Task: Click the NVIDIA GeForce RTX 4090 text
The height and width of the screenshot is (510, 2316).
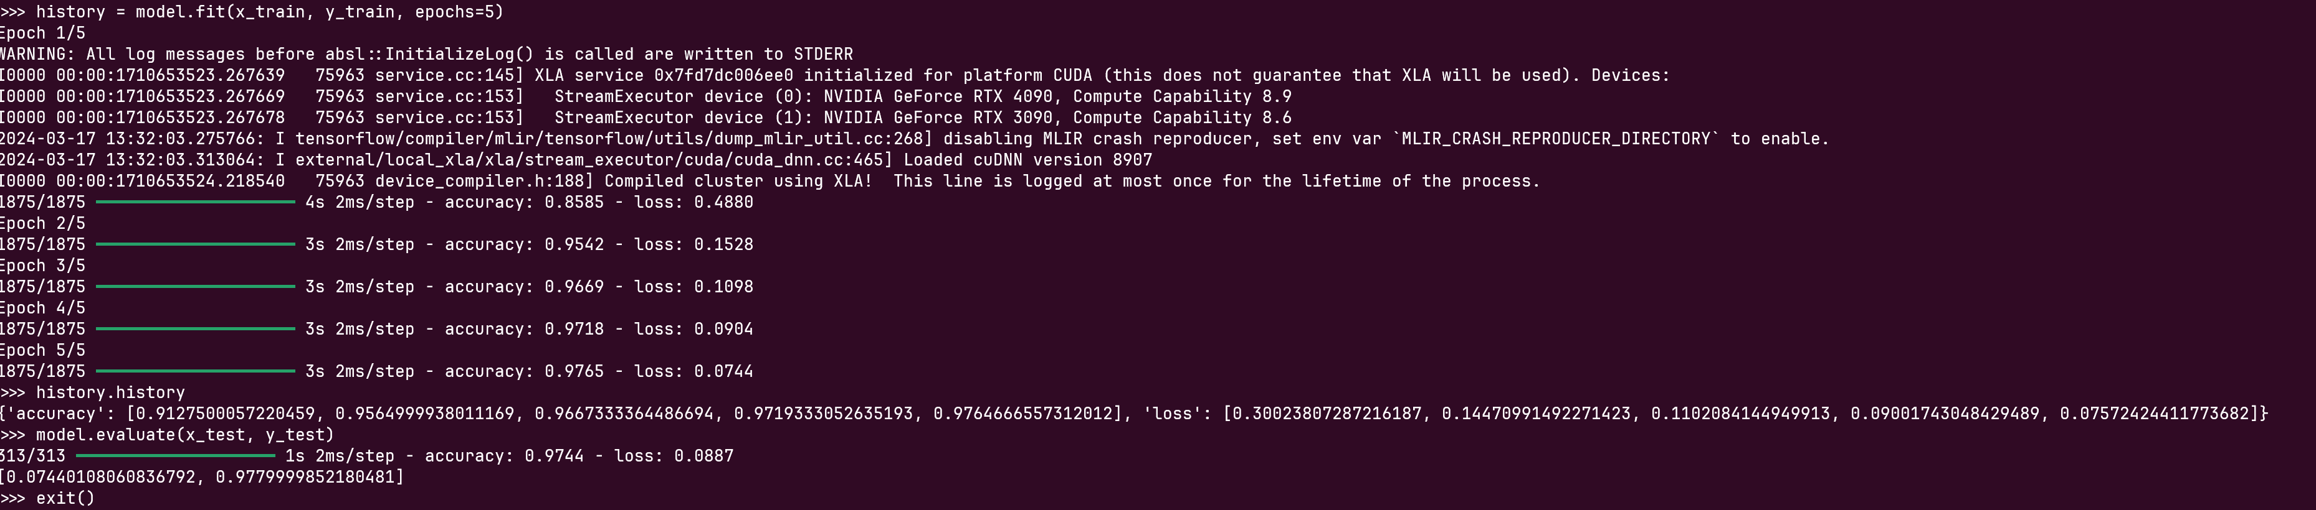Action: pyautogui.click(x=938, y=96)
